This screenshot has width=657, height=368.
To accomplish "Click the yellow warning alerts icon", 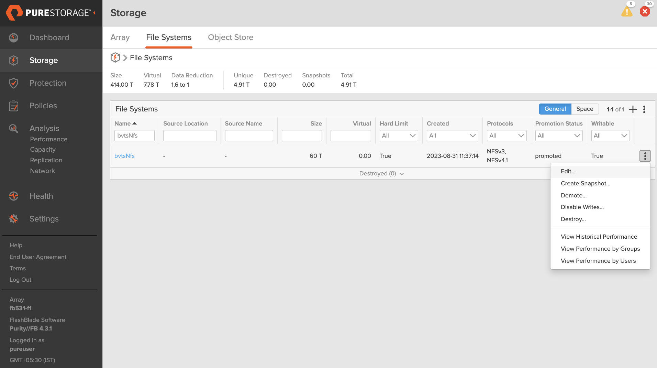I will (627, 12).
